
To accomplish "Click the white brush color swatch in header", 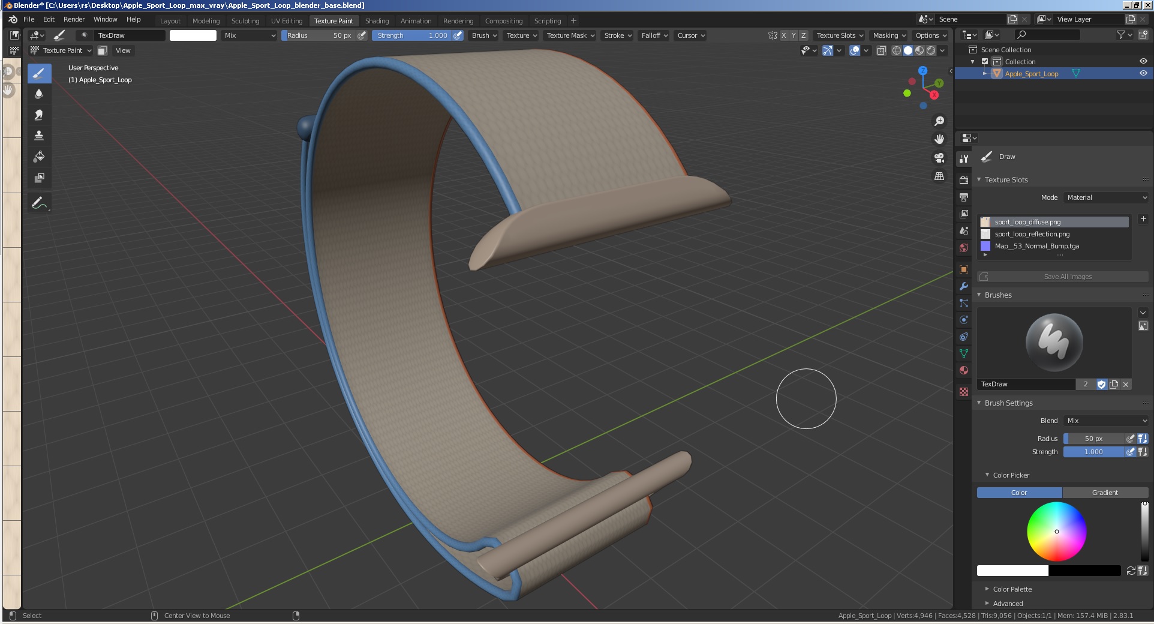I will pos(193,35).
